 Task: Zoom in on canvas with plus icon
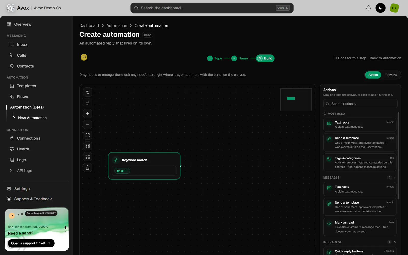coord(87,114)
